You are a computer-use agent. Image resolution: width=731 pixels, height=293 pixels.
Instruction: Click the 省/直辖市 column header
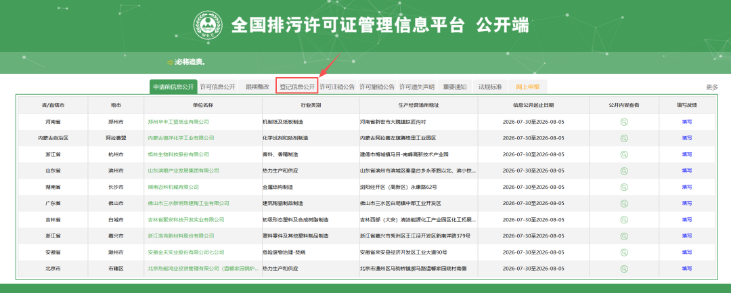click(x=53, y=106)
